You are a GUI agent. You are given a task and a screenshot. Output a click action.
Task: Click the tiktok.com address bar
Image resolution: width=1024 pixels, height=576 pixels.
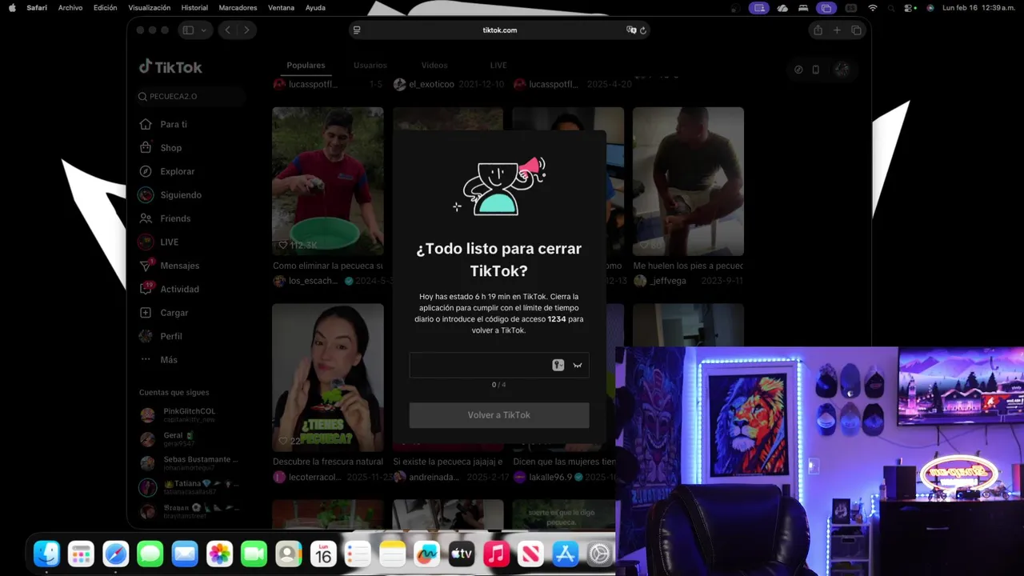tap(499, 30)
